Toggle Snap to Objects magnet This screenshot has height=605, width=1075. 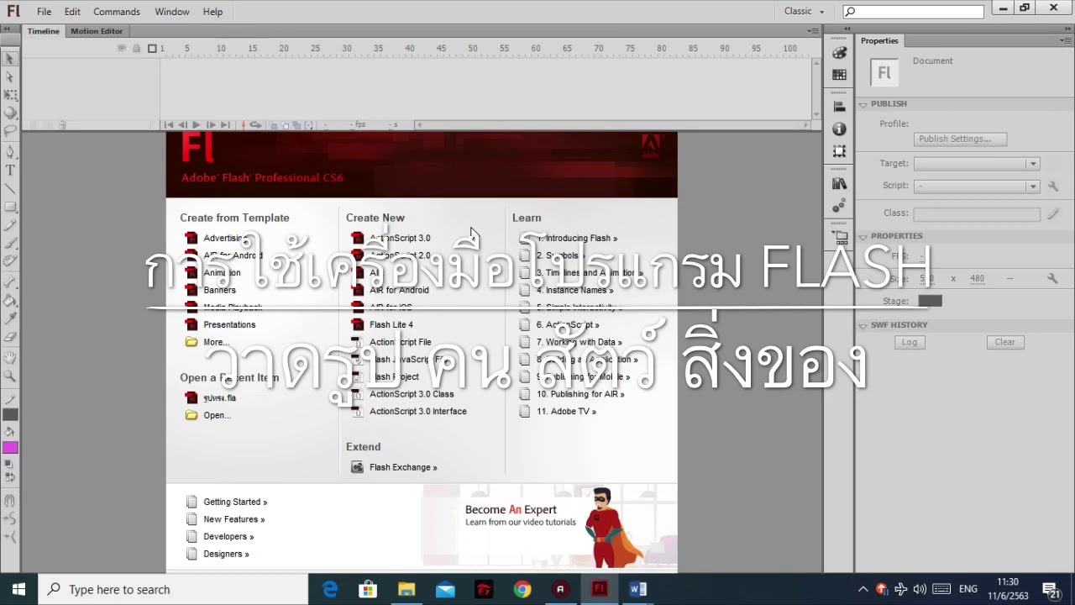[10, 502]
